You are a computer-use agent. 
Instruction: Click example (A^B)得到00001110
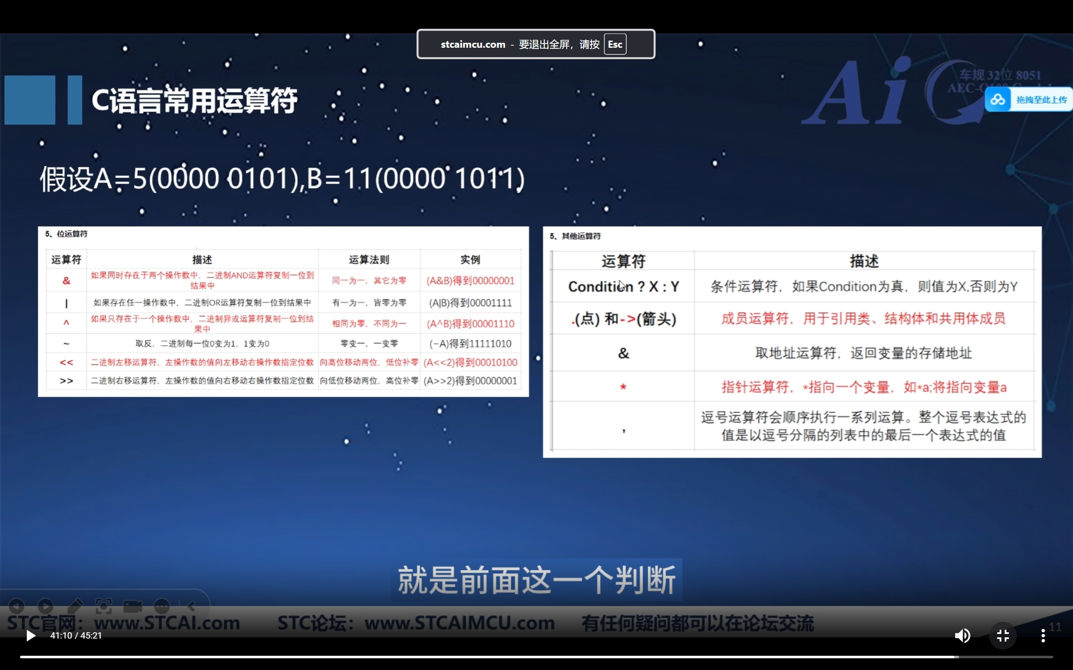pos(470,324)
